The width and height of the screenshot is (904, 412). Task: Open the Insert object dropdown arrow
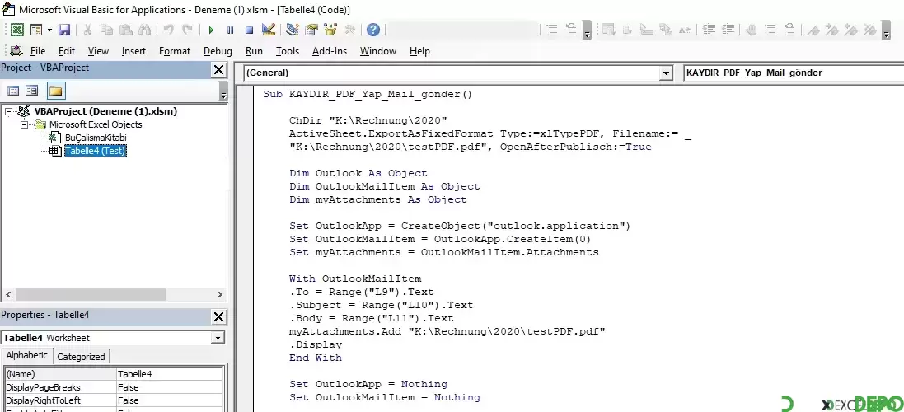(x=49, y=30)
